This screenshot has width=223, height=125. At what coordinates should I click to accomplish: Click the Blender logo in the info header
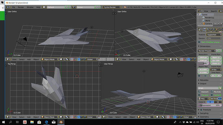[125, 7]
